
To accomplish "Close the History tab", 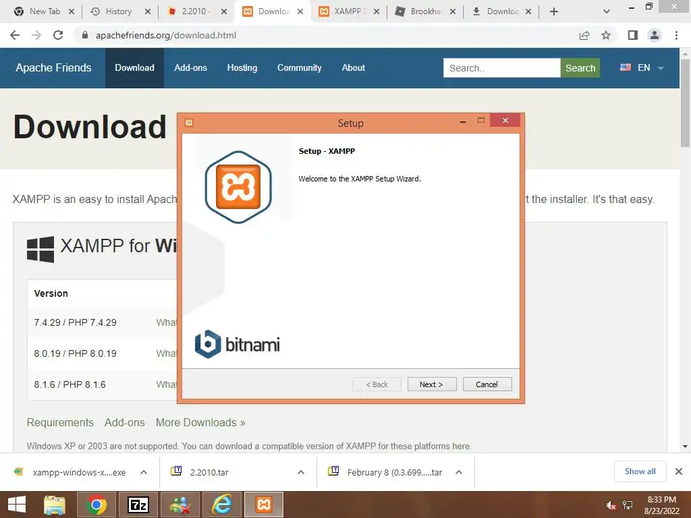I will click(x=148, y=11).
